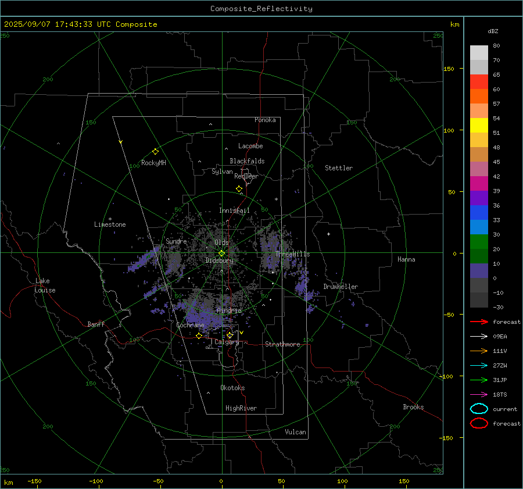Click the Sylvan label
Viewport: 523px width, 489px height.
tap(222, 172)
